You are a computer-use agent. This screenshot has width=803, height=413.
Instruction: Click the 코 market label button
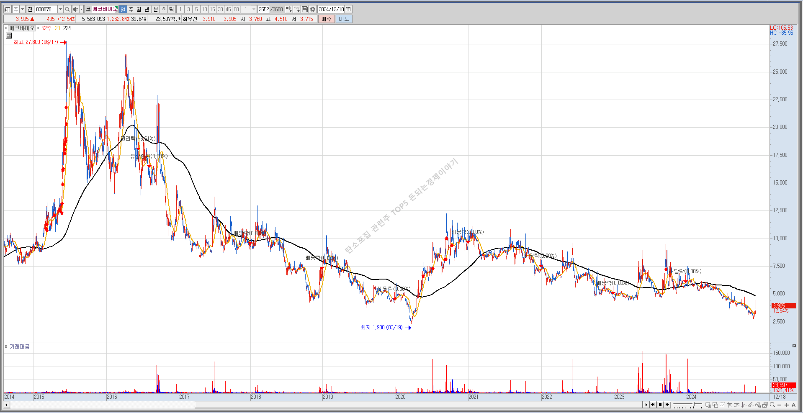(x=88, y=9)
